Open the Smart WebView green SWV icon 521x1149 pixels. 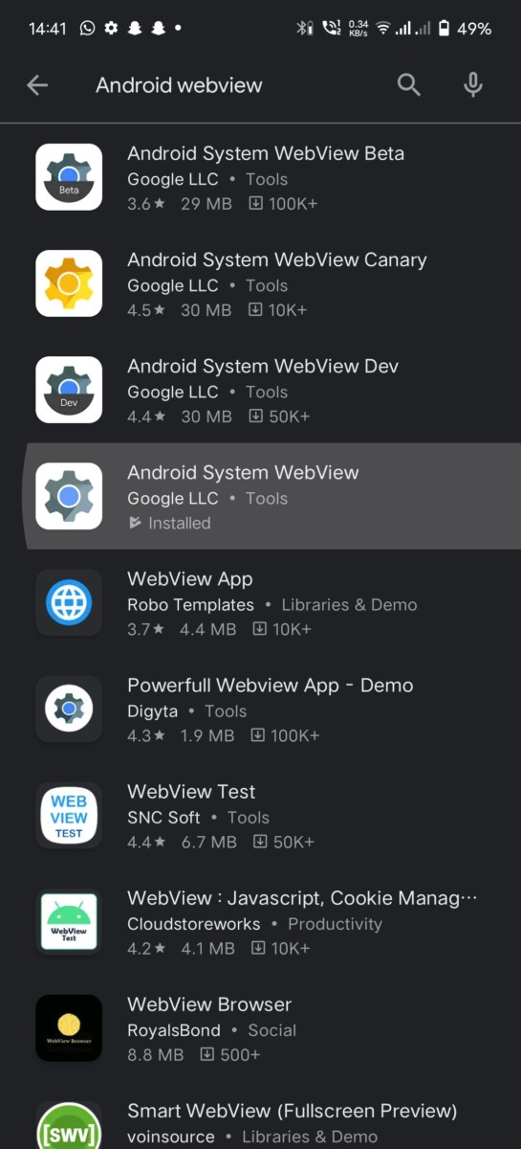coord(69,1125)
